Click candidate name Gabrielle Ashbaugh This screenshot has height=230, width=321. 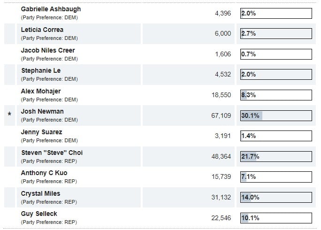click(x=51, y=9)
